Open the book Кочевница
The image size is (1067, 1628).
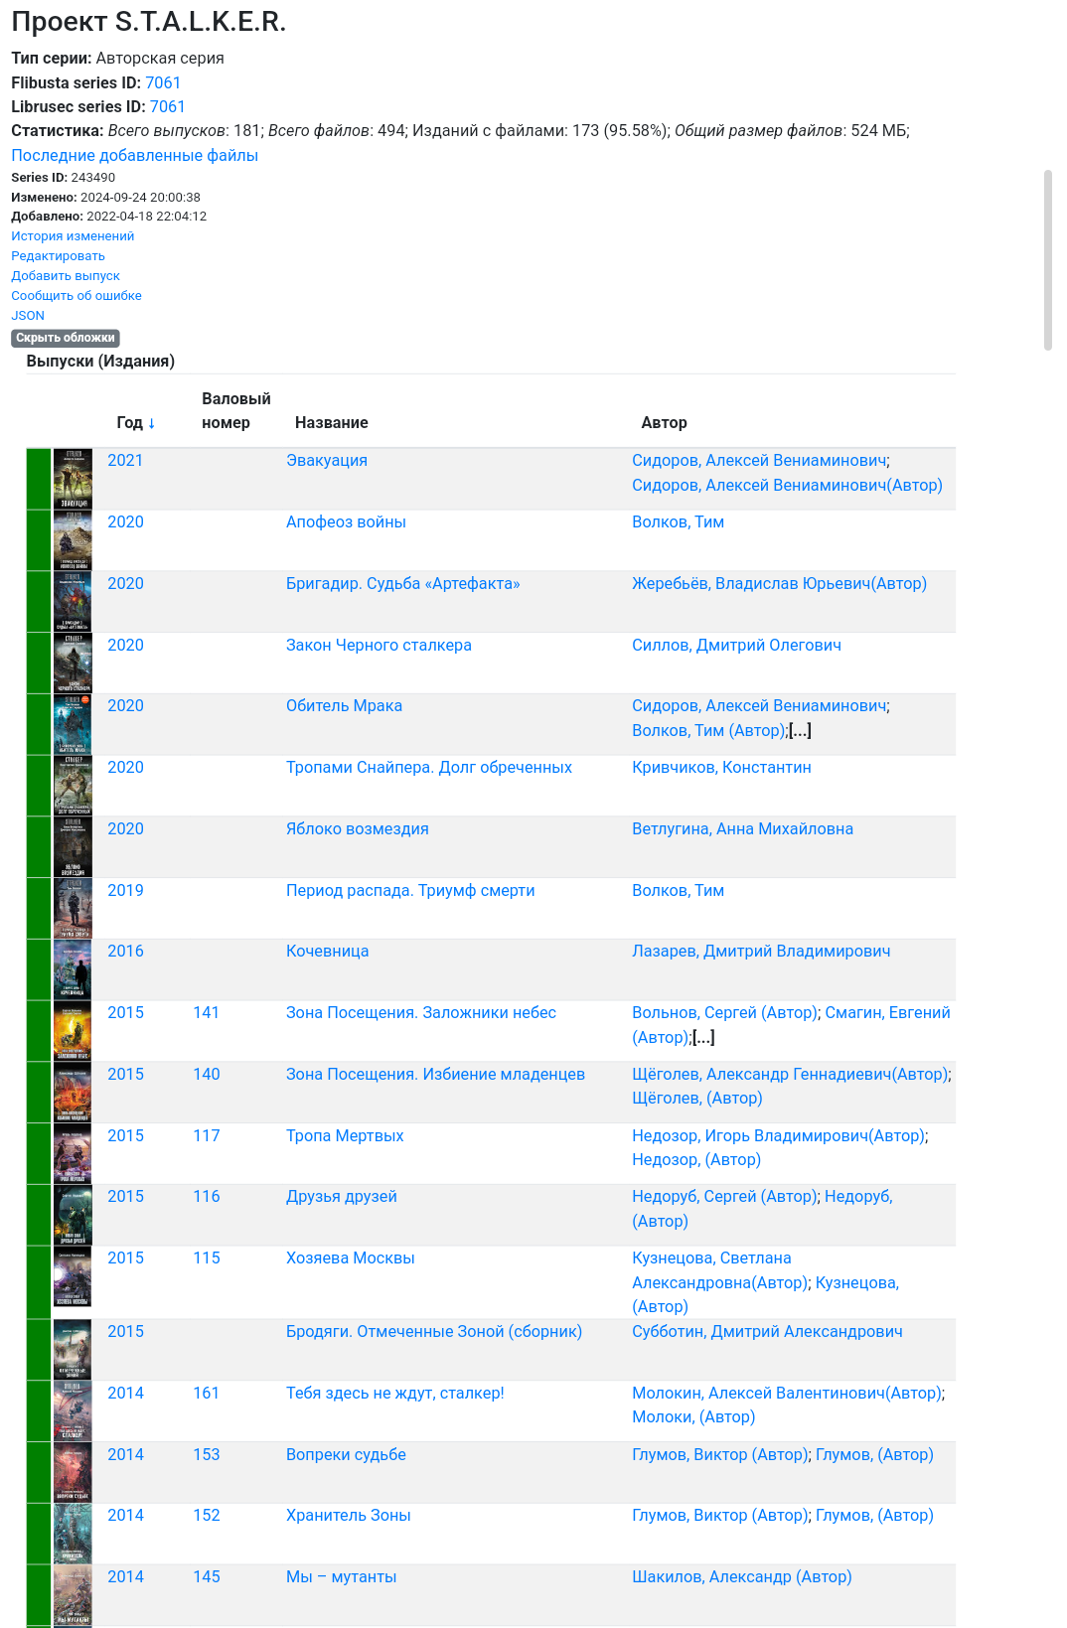[x=328, y=952]
